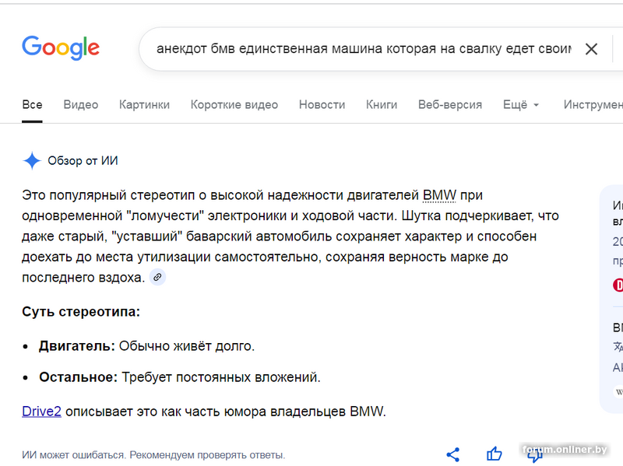Image resolution: width=623 pixels, height=466 pixels.
Task: Focus the Google search input field
Action: click(363, 49)
